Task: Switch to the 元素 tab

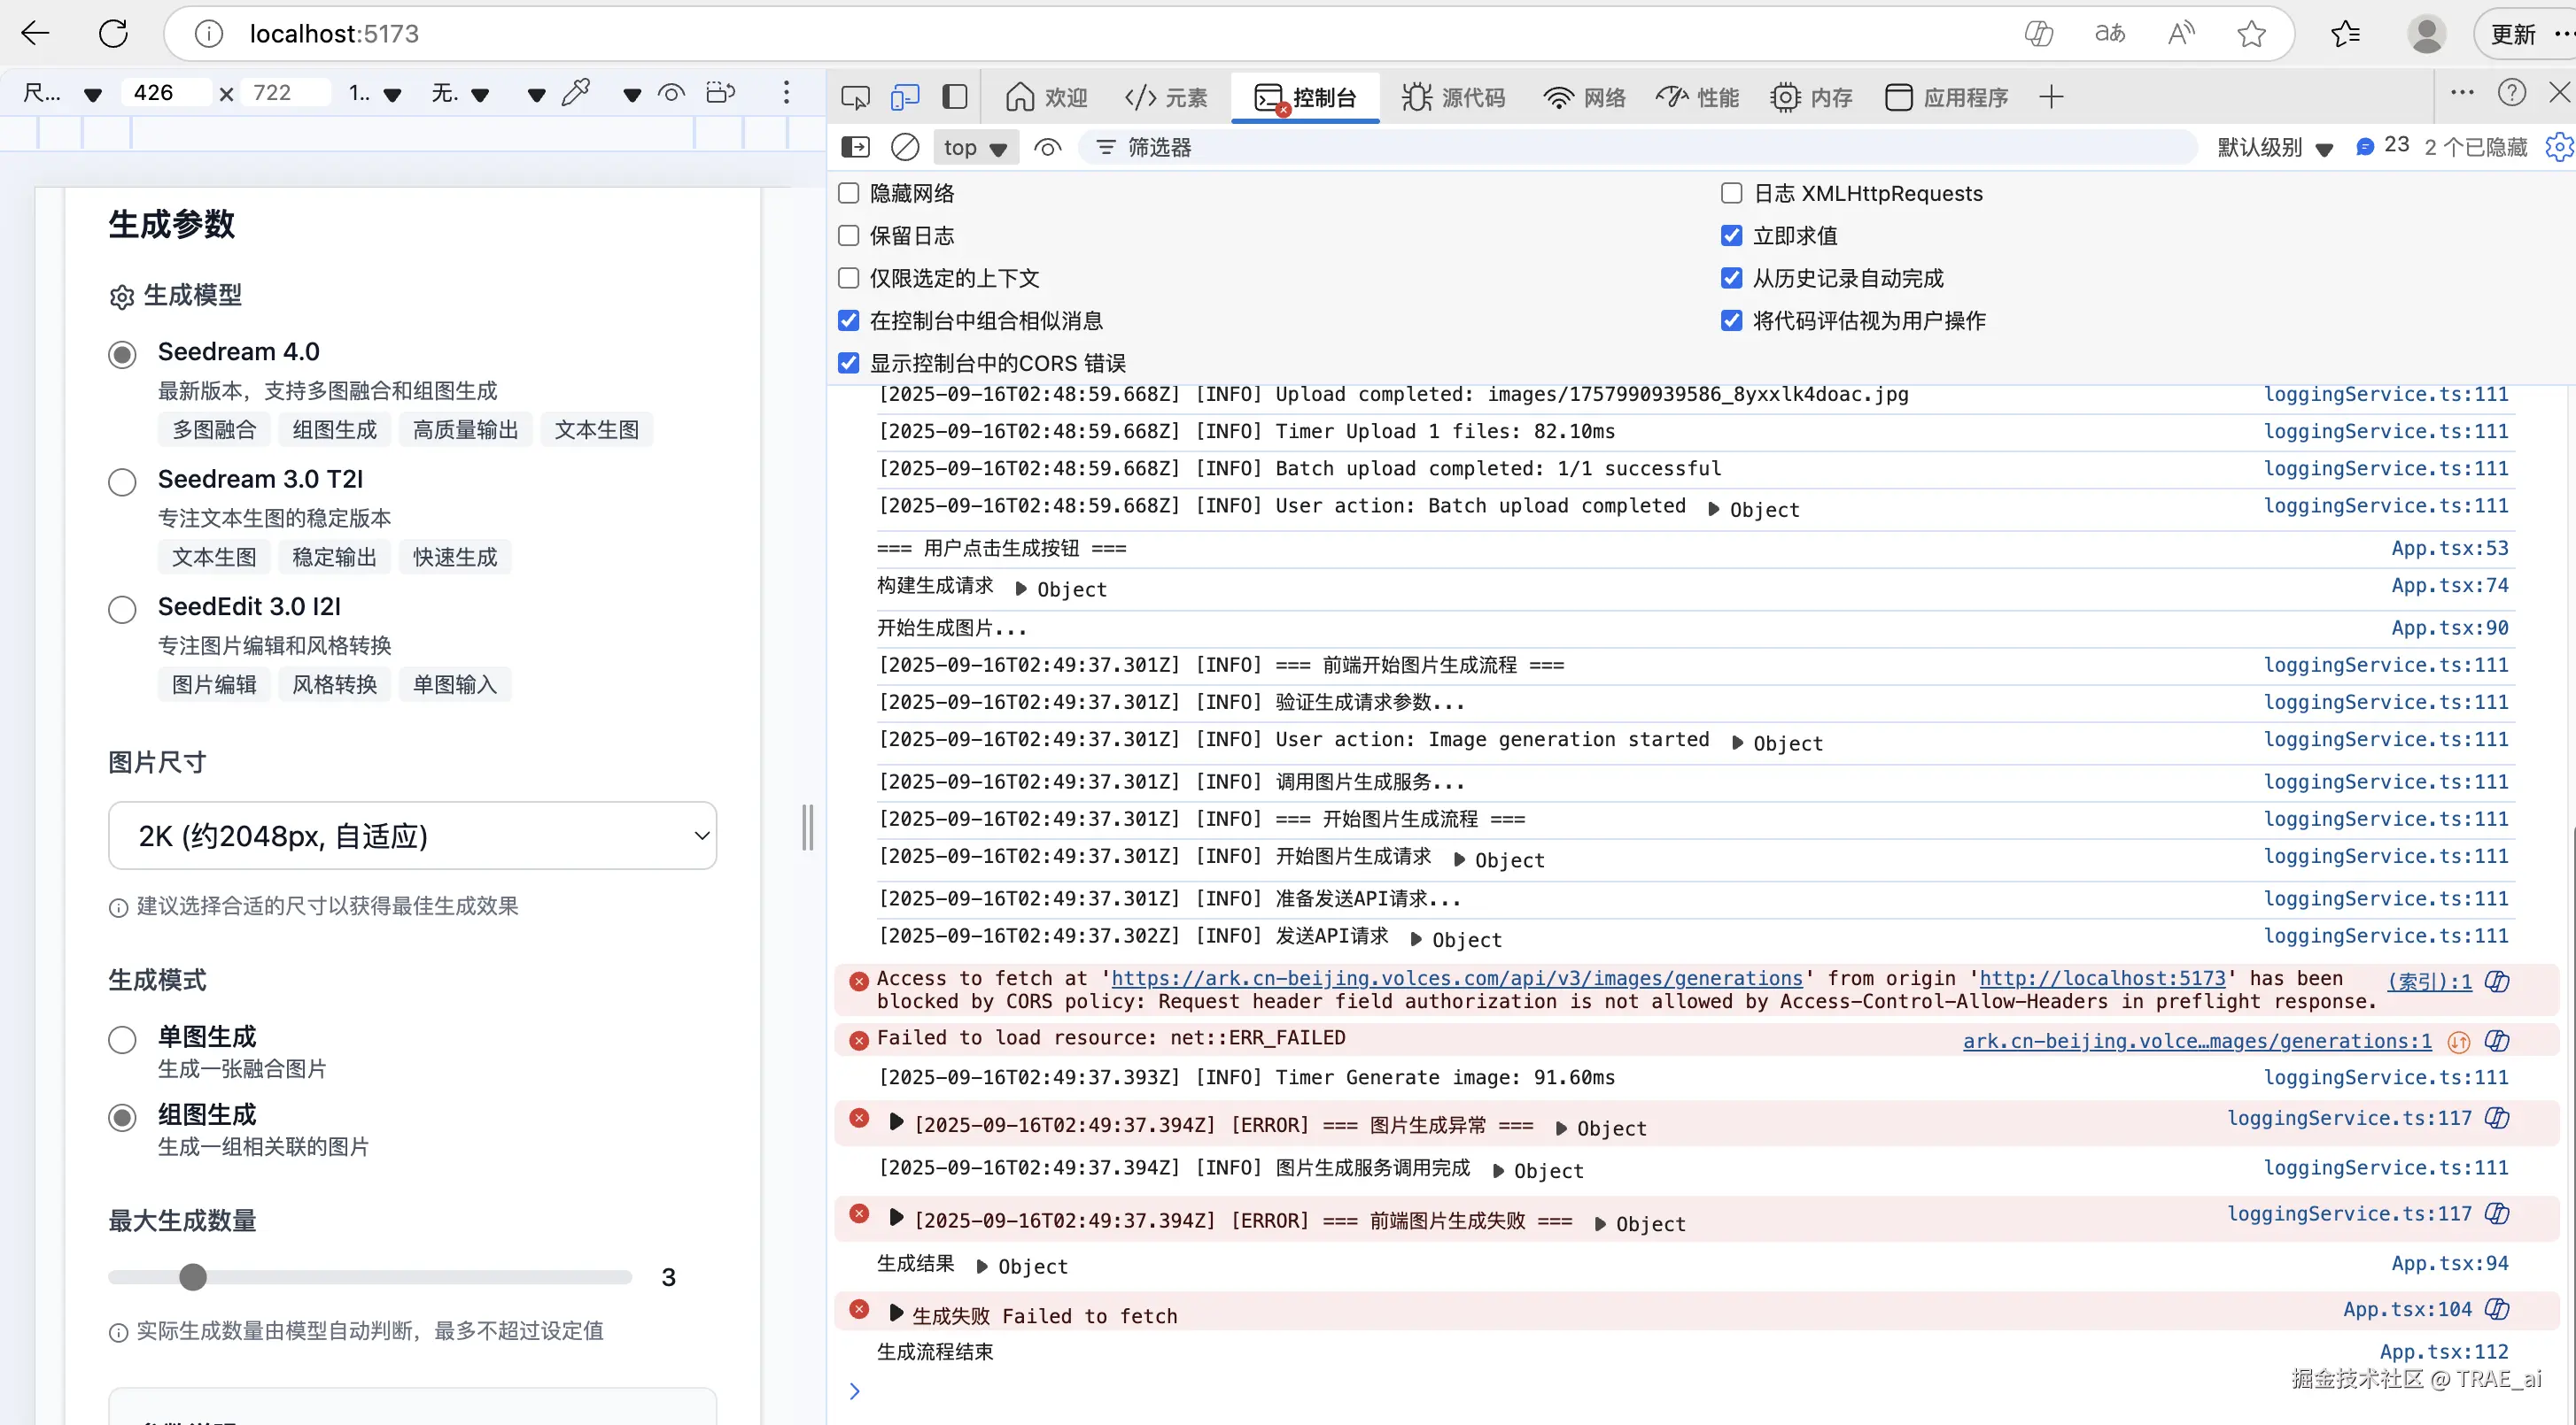Action: click(1166, 97)
